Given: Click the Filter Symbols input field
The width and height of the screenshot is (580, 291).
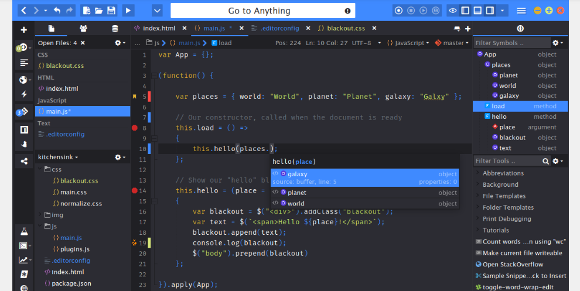Looking at the screenshot, I should (512, 43).
